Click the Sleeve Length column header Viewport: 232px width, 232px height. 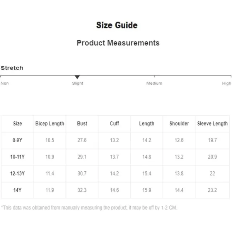click(x=212, y=124)
